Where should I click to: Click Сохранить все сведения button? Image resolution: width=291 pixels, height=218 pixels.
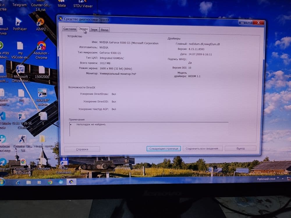(x=203, y=149)
